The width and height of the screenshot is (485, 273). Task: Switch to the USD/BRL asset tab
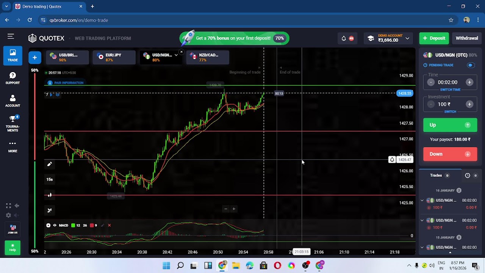pyautogui.click(x=67, y=57)
